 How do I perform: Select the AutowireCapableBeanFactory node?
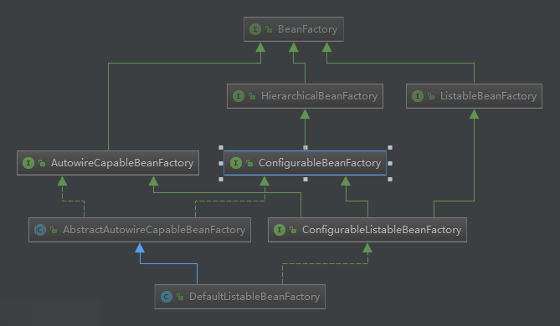[x=108, y=163]
